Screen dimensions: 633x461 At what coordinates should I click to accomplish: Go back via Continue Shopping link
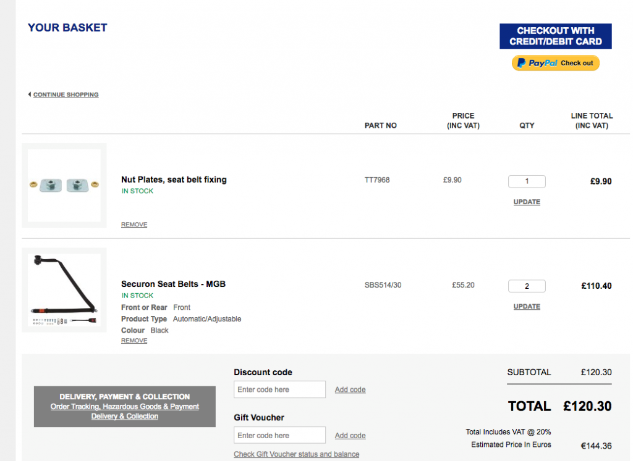coord(66,94)
